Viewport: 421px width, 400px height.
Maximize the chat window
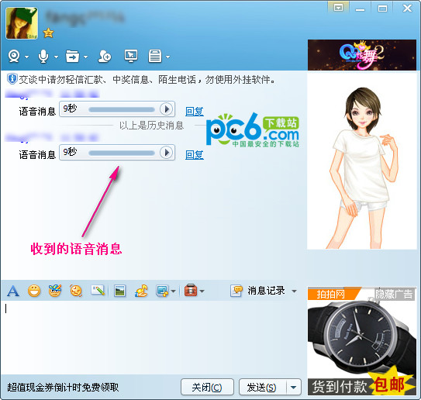pos(382,9)
